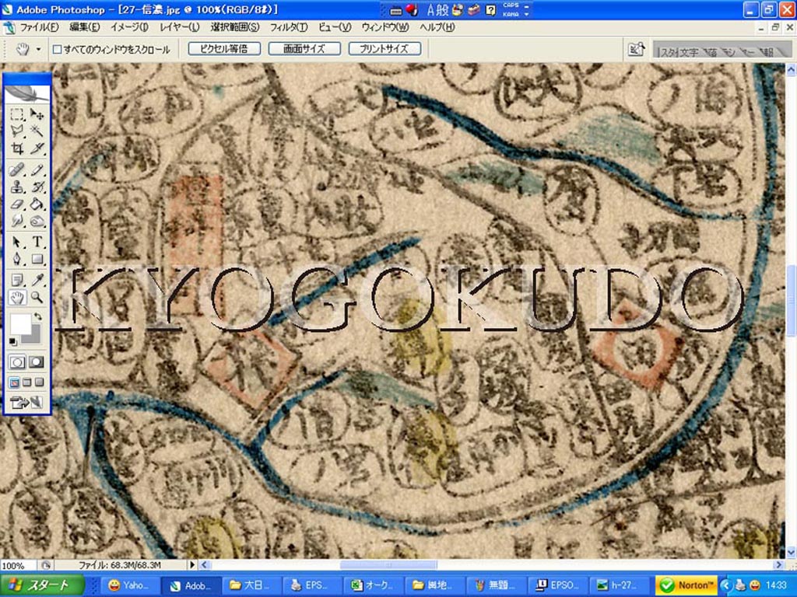Screen dimensions: 797x597
Task: Click the スタート start button
Action: click(42, 585)
